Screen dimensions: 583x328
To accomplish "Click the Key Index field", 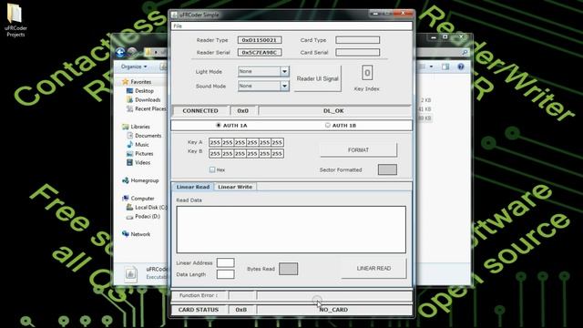I will tap(367, 73).
